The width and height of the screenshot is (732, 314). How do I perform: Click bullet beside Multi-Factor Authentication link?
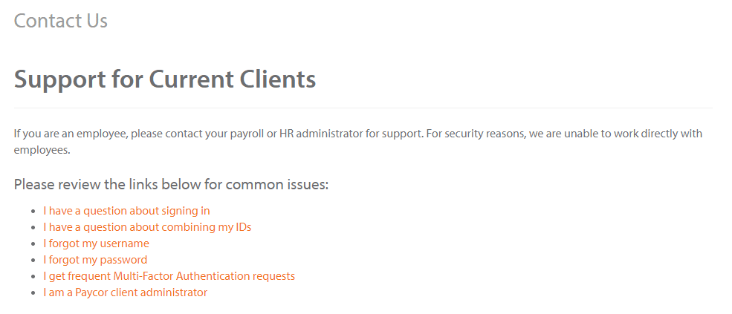point(33,277)
